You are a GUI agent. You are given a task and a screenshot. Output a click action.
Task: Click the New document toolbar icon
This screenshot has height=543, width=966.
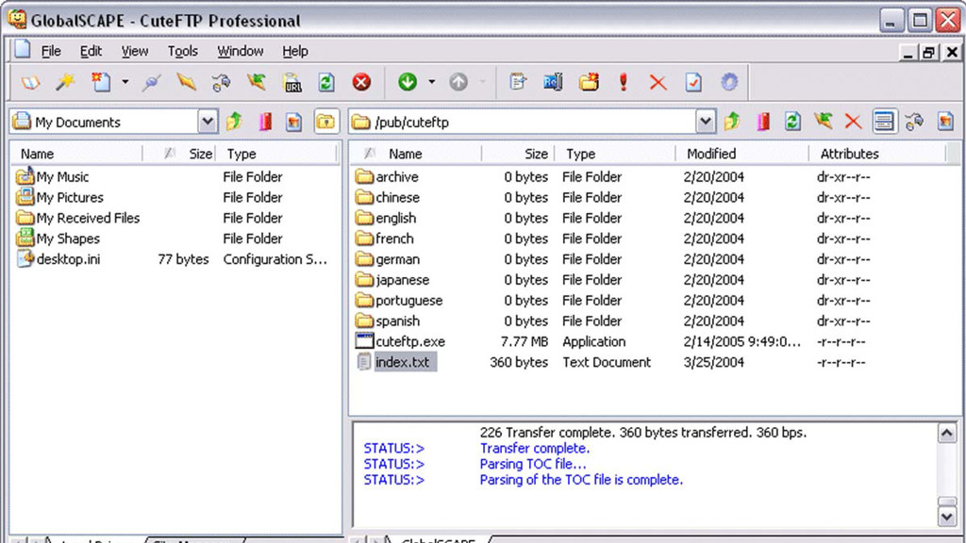click(x=100, y=82)
